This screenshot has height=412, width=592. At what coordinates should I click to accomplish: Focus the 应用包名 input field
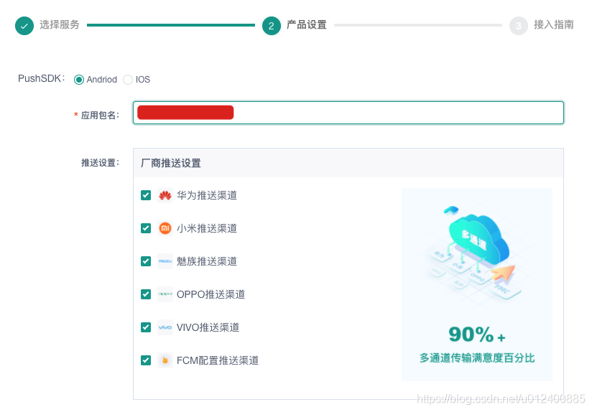348,113
